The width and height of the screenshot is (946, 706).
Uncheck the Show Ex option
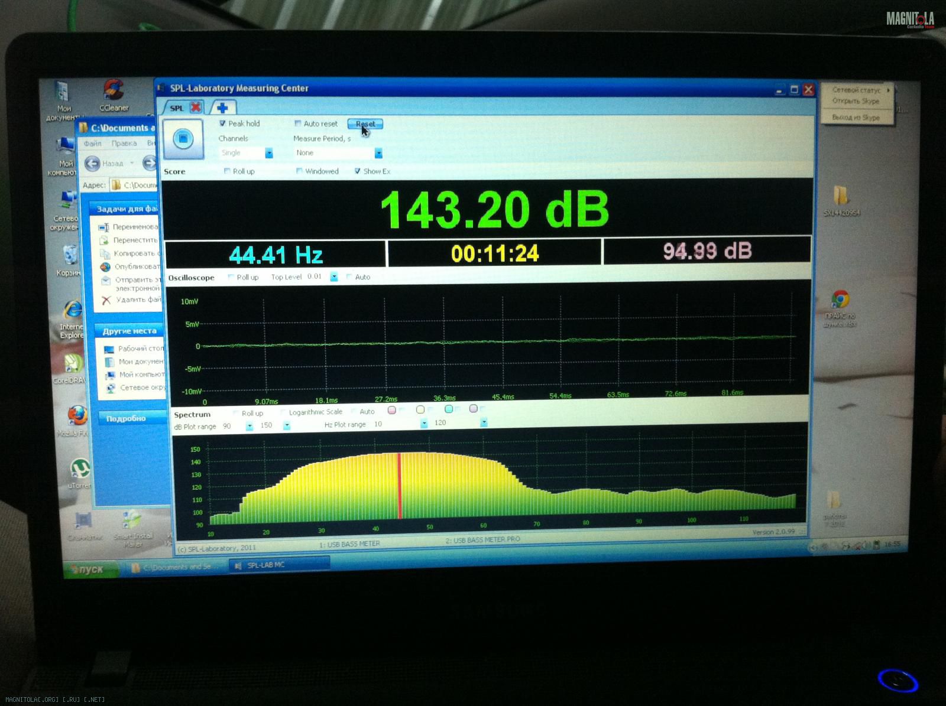pyautogui.click(x=358, y=171)
